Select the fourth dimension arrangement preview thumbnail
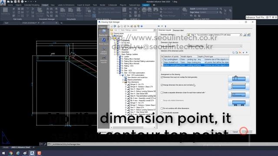Screen dimensions: 278x156 point(238,103)
